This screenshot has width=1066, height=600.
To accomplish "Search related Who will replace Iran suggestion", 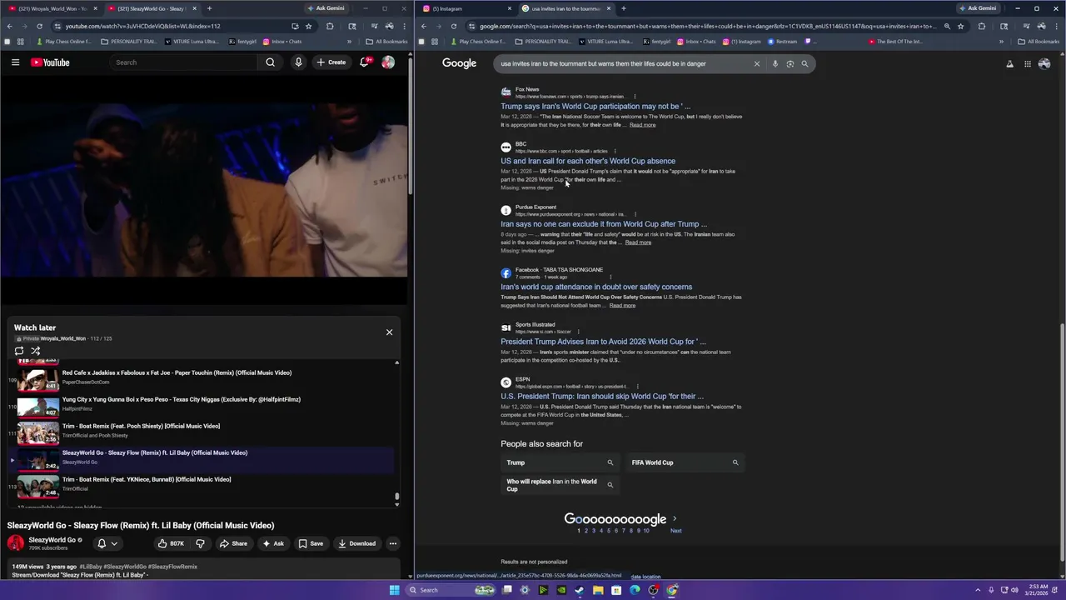I will click(560, 485).
